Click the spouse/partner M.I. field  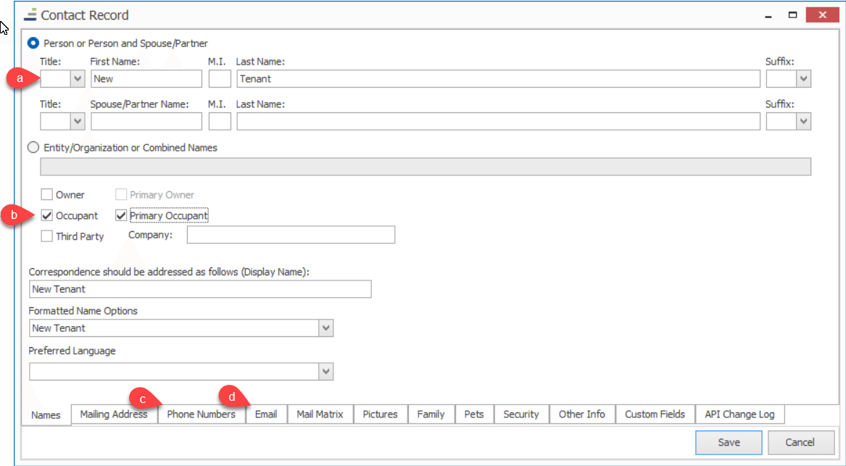coord(220,121)
